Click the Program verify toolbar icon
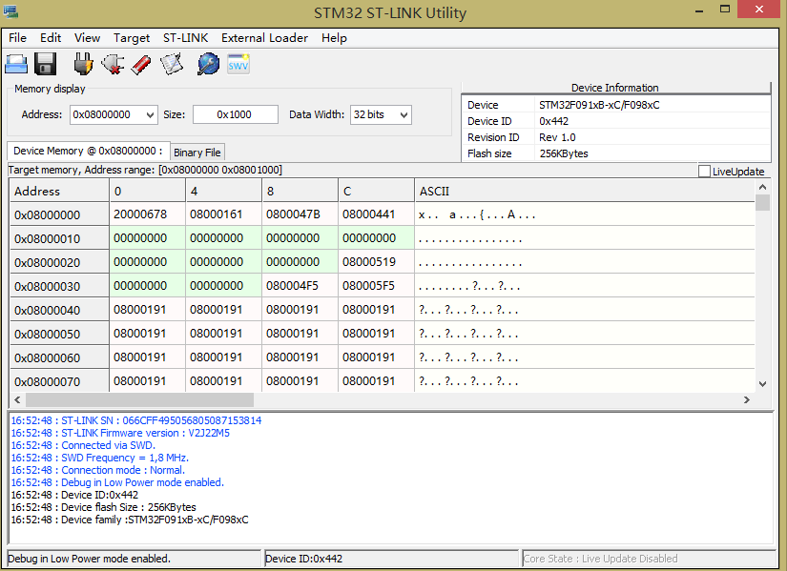The height and width of the screenshot is (571, 787). 172,64
